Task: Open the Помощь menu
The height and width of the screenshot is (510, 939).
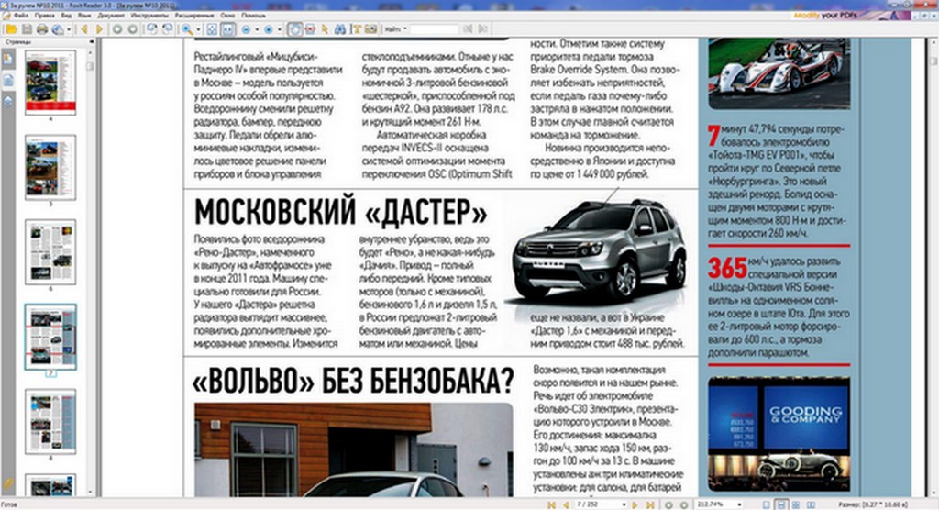Action: 253,16
